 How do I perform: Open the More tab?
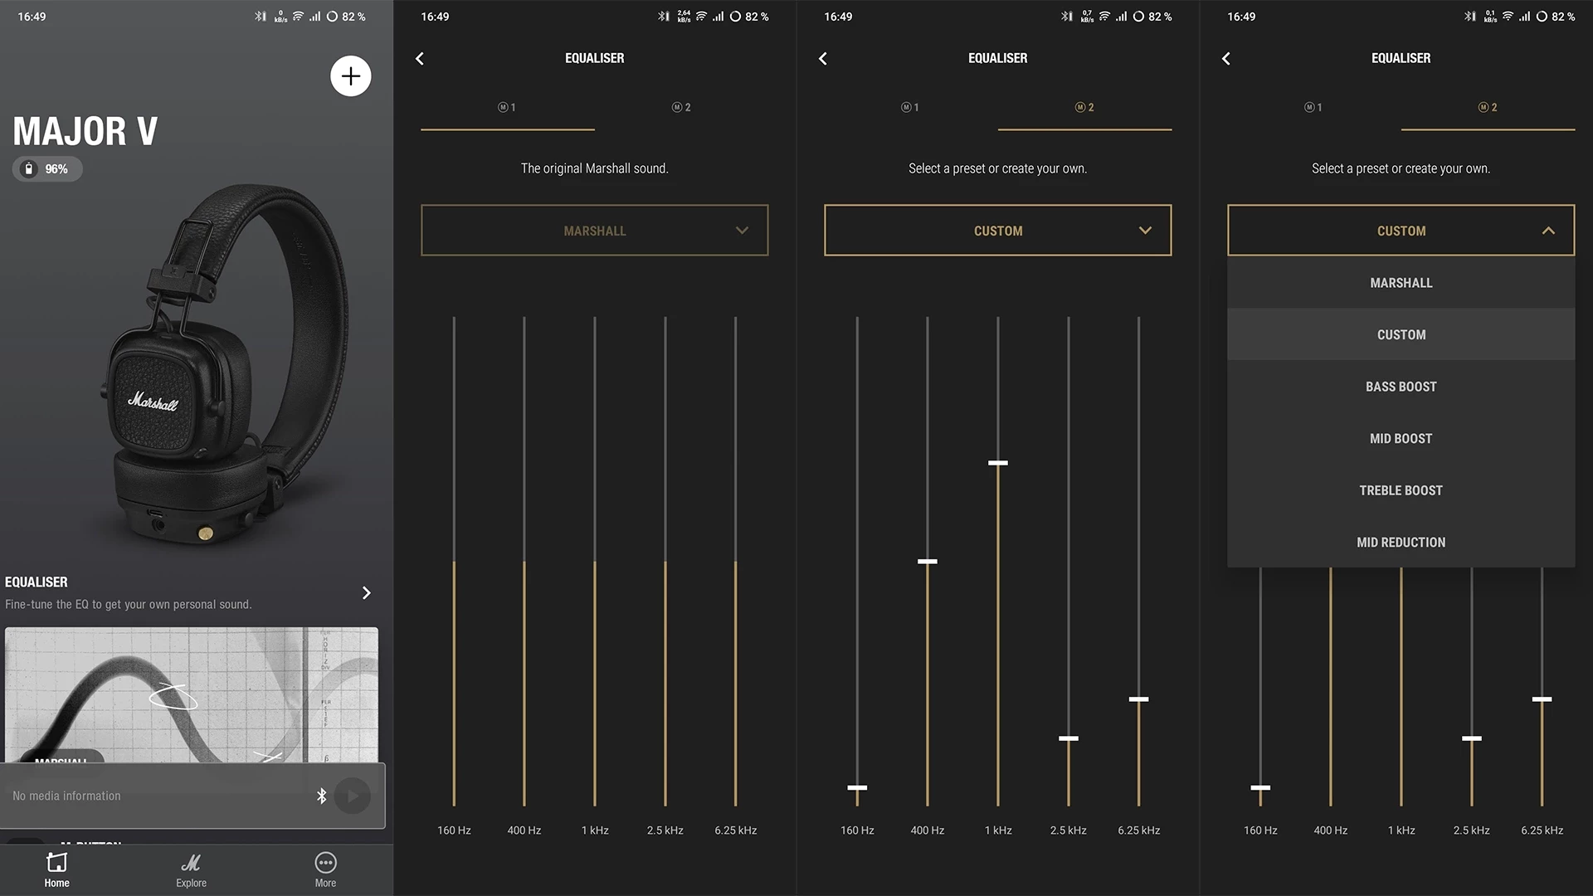pyautogui.click(x=325, y=870)
